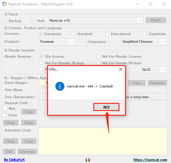
Task: Minimize the Patch/Keygen window
Action: point(137,4)
